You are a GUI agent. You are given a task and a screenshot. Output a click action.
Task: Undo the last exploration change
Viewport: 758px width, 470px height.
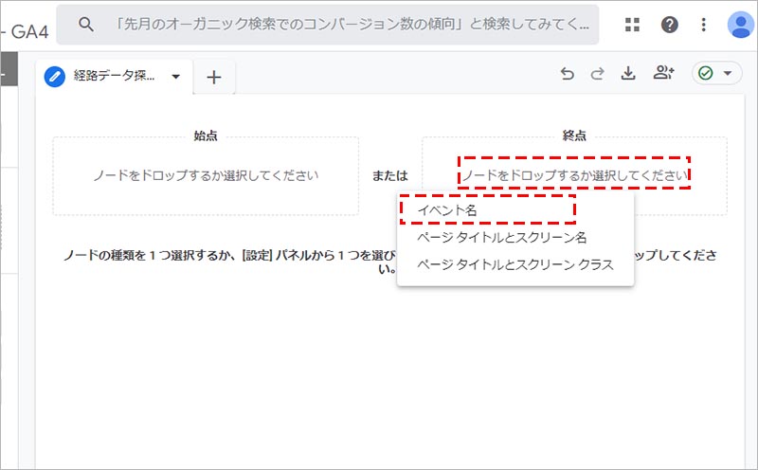point(568,75)
